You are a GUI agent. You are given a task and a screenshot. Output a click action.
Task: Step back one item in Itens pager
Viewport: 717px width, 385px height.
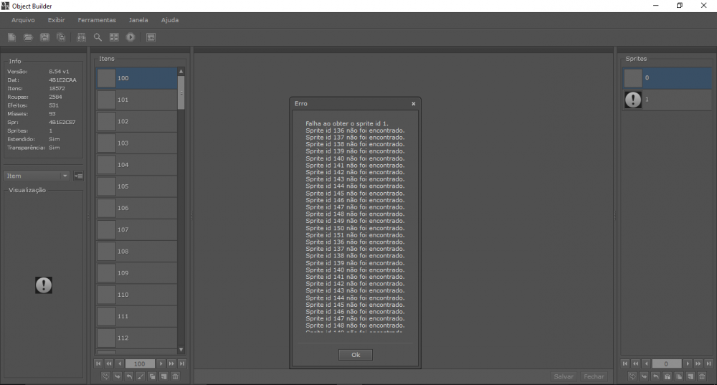[120, 363]
